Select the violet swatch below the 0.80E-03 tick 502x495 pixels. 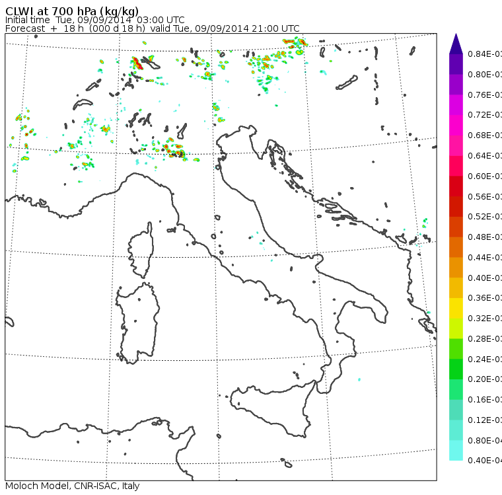point(456,84)
